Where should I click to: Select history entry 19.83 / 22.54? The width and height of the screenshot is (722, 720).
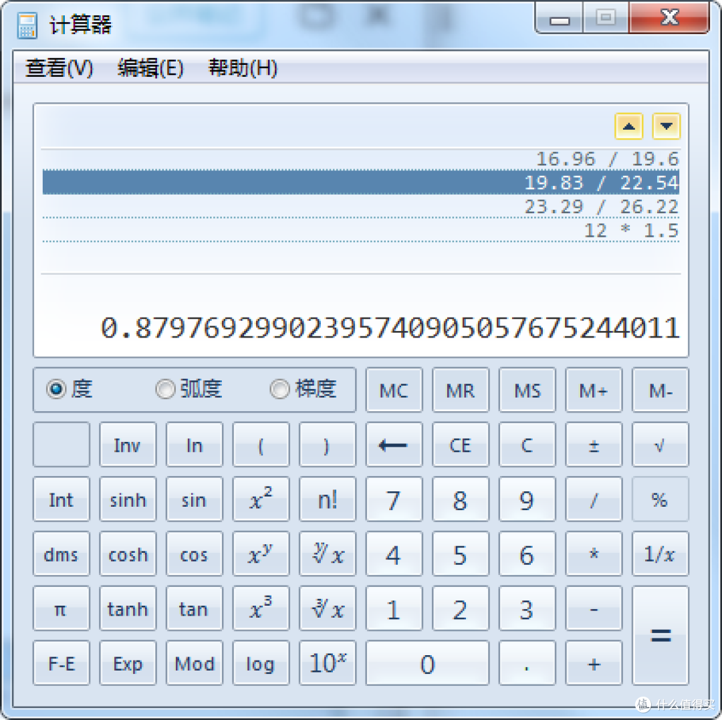[361, 183]
